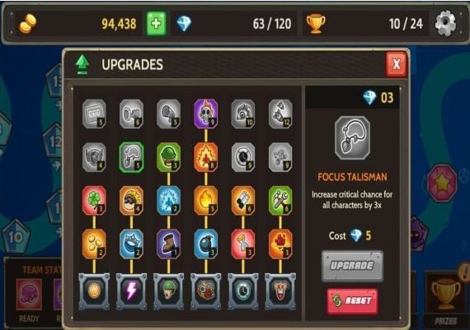
Task: Open the lightning bolt category base
Action: point(131,291)
